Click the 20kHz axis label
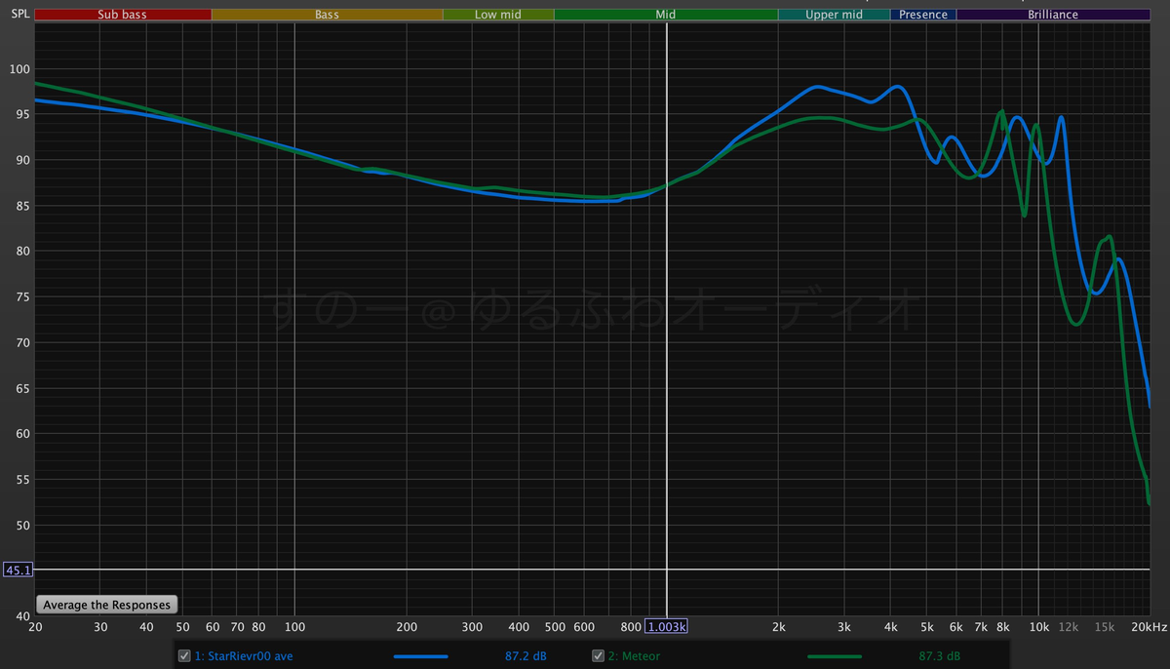 click(1150, 626)
